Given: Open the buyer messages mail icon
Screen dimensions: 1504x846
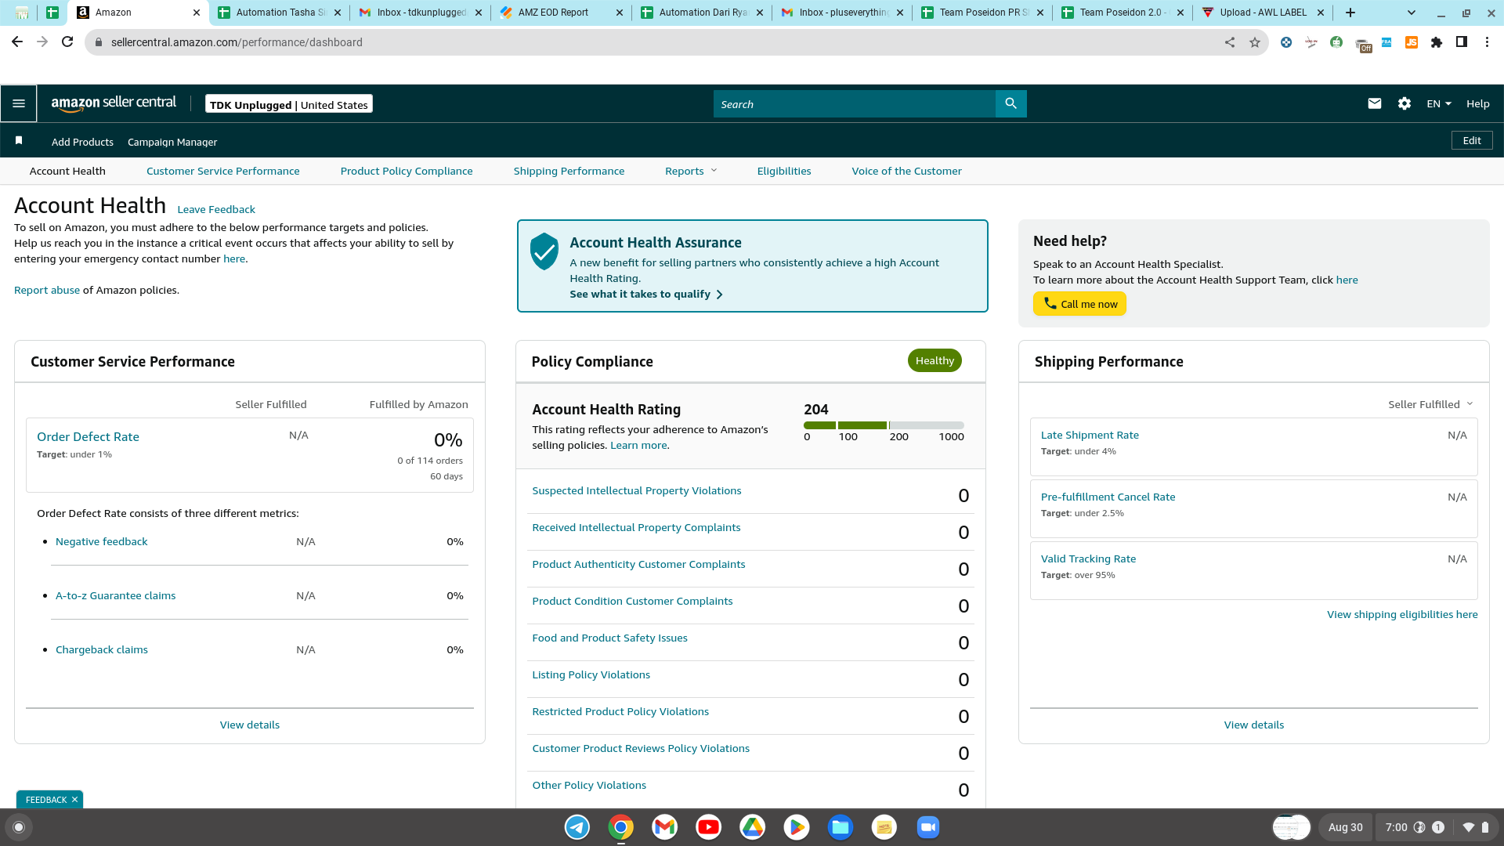Looking at the screenshot, I should [x=1374, y=103].
